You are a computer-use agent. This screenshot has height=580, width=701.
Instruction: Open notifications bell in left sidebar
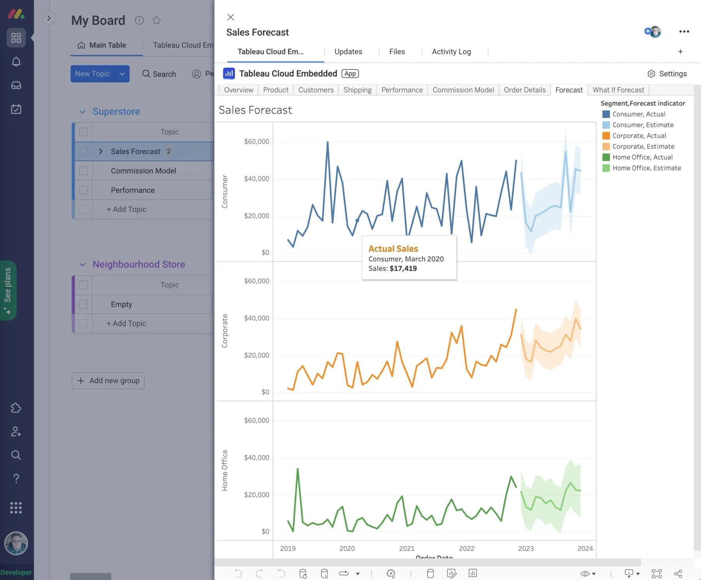click(16, 62)
